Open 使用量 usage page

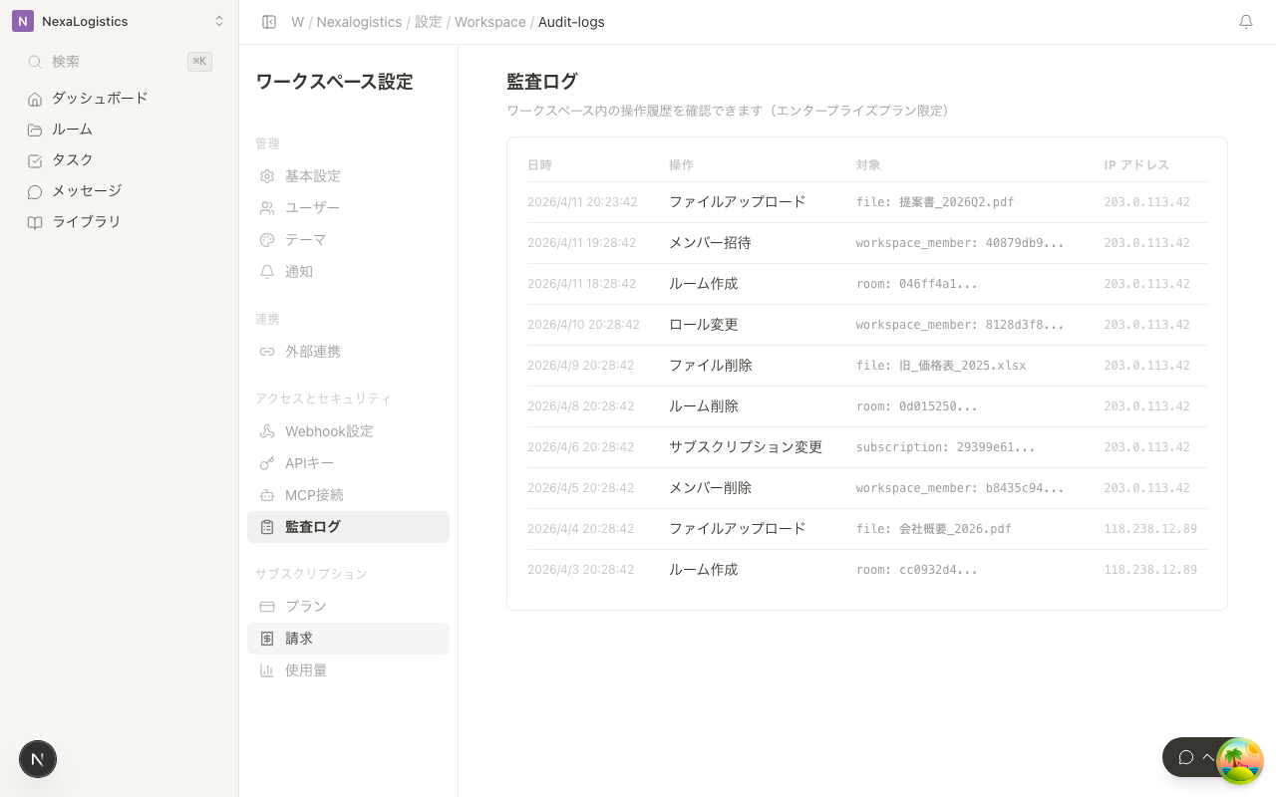pos(348,670)
